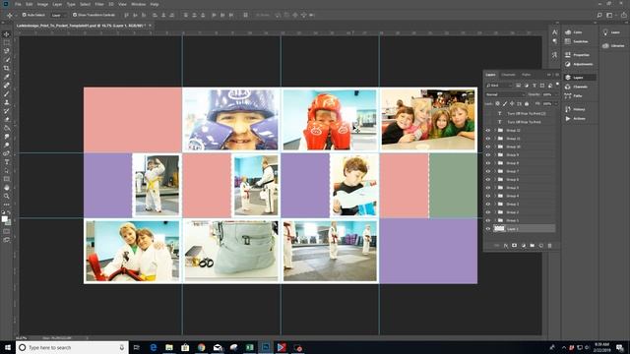Screen dimensions: 630x354
Task: Click the create new group folder icon
Action: click(x=532, y=245)
